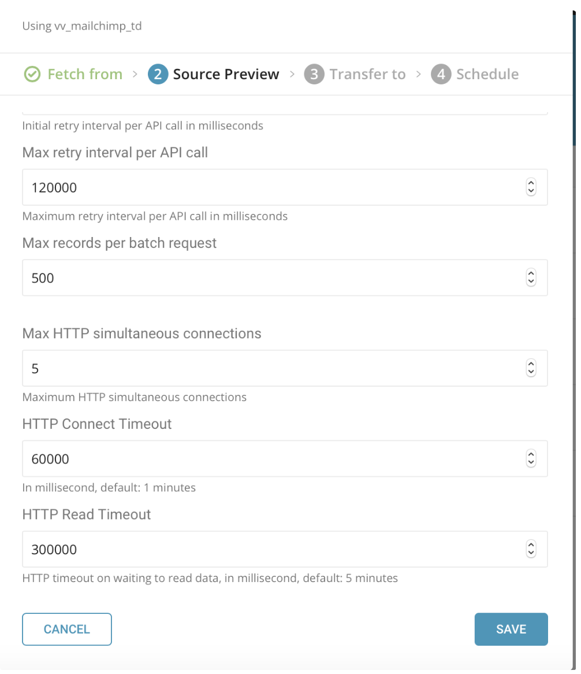This screenshot has height=674, width=581.
Task: Click the SAVE button
Action: (x=511, y=629)
